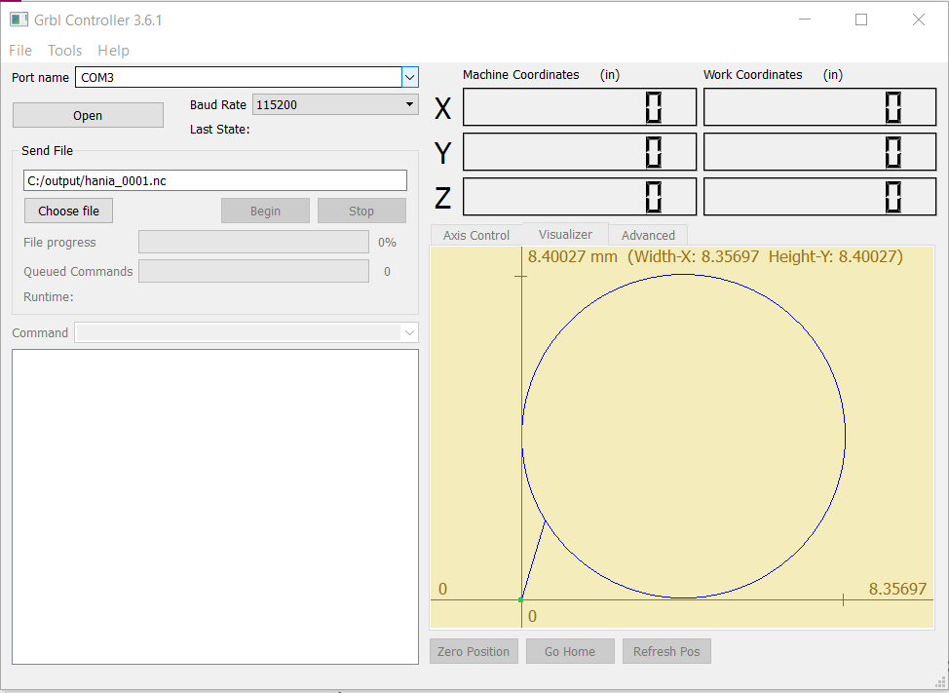The image size is (949, 693).
Task: Expand the Baud Rate 115200 dropdown
Action: pyautogui.click(x=409, y=104)
